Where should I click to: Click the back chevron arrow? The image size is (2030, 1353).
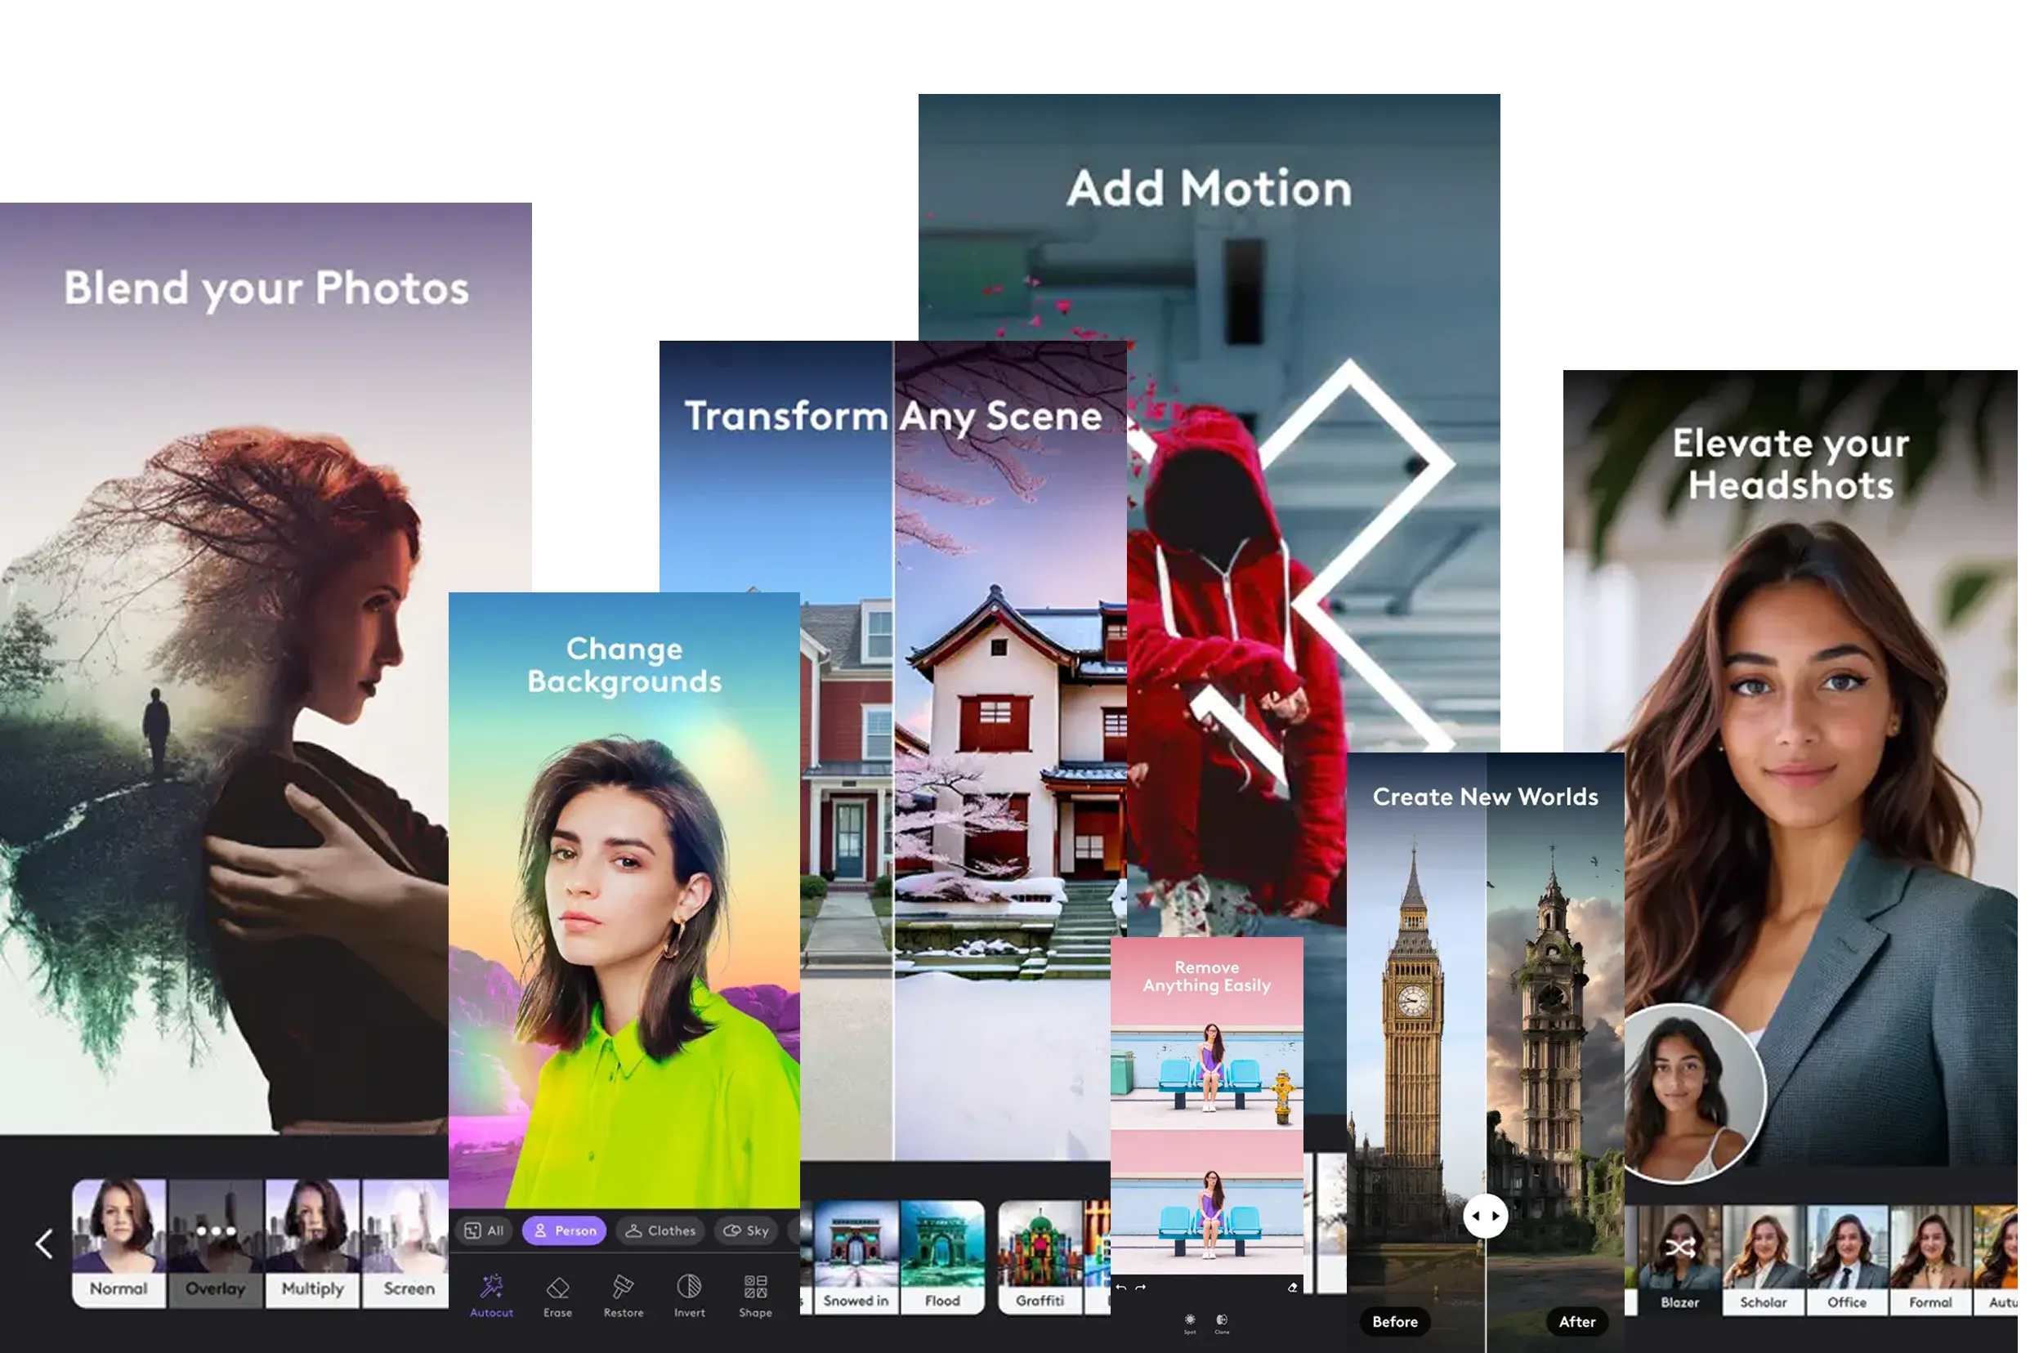44,1244
